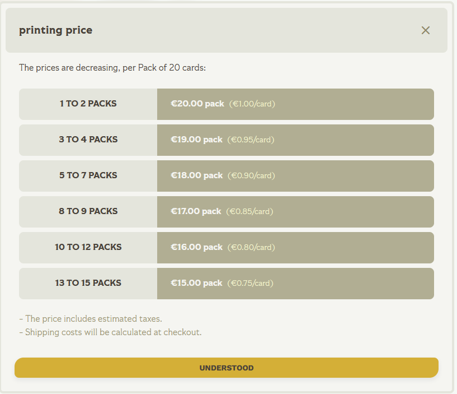Image resolution: width=457 pixels, height=394 pixels.
Task: Select the 10 to 12 Packs tier label
Action: tap(88, 247)
